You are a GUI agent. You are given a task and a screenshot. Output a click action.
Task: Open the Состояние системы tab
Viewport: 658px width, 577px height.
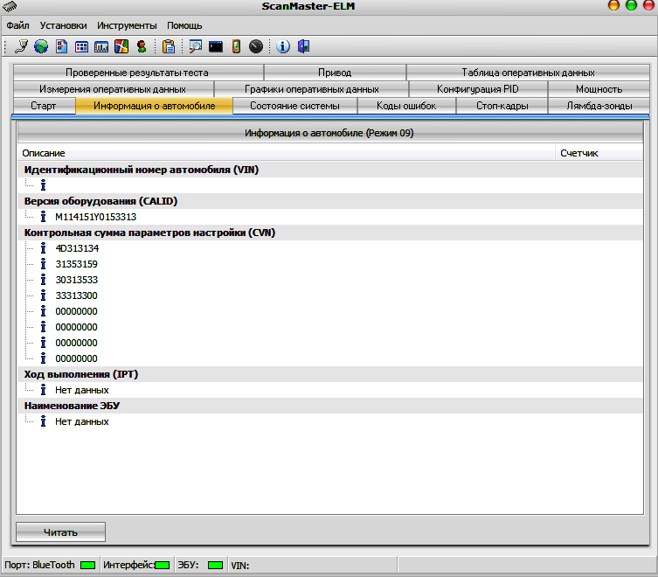click(294, 106)
